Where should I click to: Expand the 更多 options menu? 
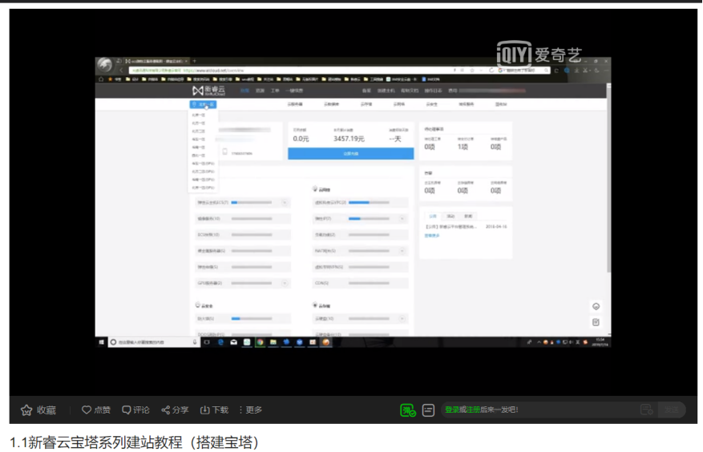click(x=251, y=410)
